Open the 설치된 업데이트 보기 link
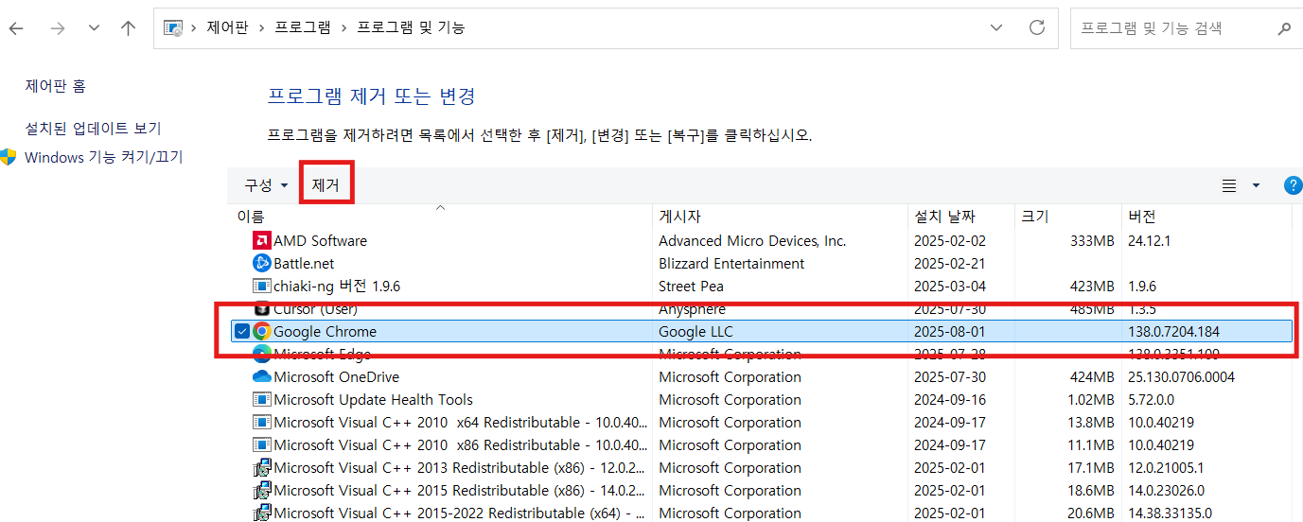 coord(93,129)
